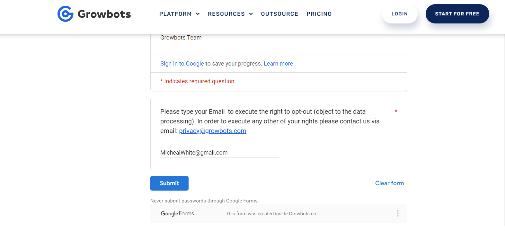Image resolution: width=505 pixels, height=233 pixels.
Task: Open the Platform menu item
Action: (x=175, y=14)
